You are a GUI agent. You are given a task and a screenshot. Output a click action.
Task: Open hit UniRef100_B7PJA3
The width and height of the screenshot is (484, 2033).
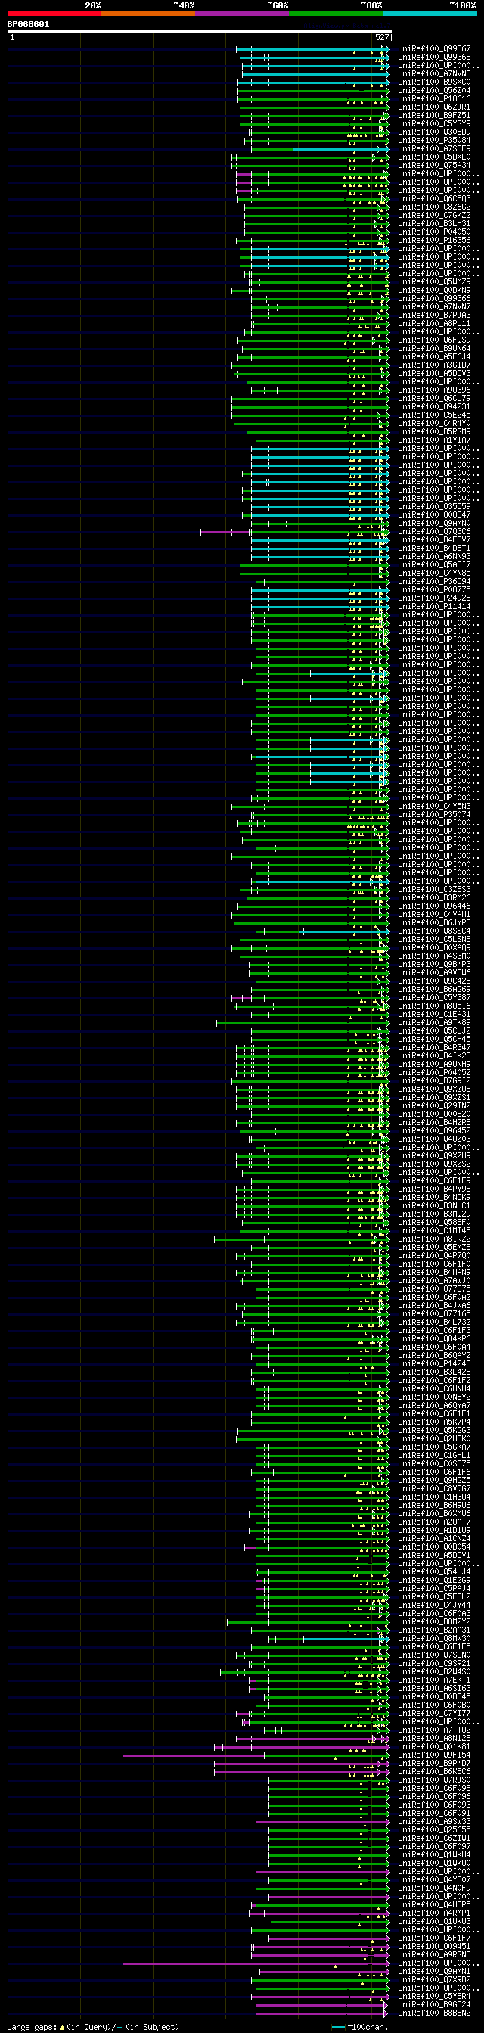[434, 315]
